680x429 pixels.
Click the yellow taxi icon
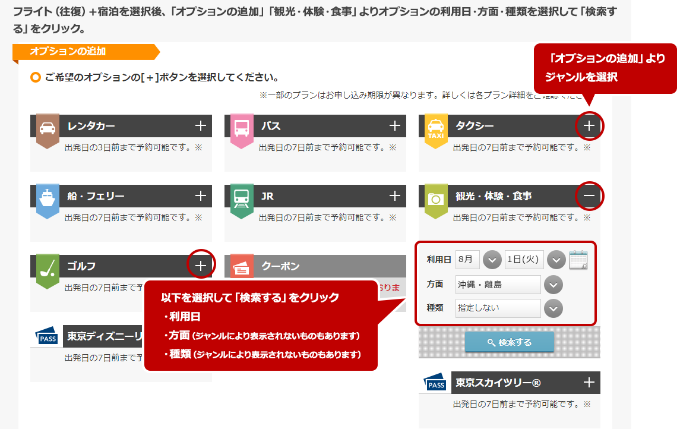436,128
